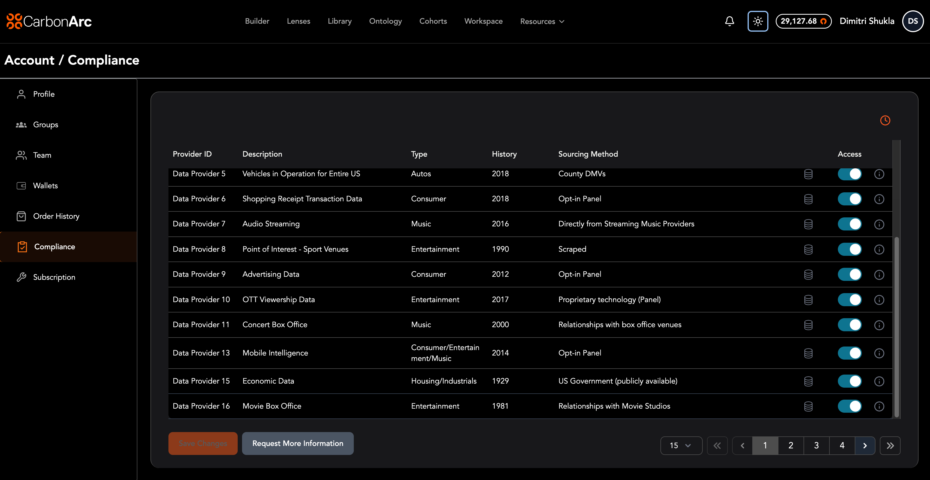This screenshot has width=930, height=480.
Task: Open info icon for Data Provider 10
Action: pos(879,300)
